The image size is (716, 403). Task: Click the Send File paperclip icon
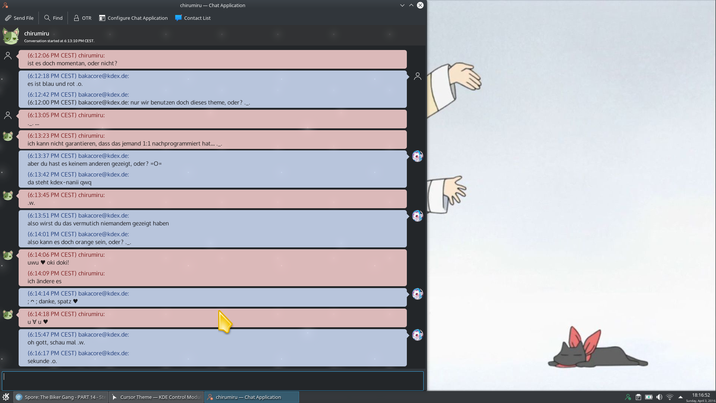click(x=8, y=18)
